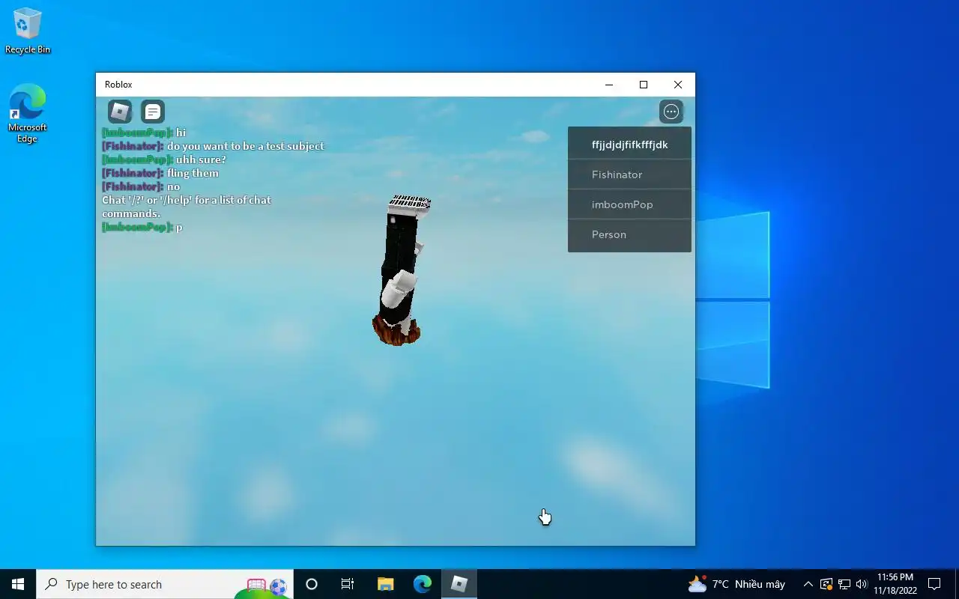
Task: Click the floating avatar character
Action: [x=401, y=270]
